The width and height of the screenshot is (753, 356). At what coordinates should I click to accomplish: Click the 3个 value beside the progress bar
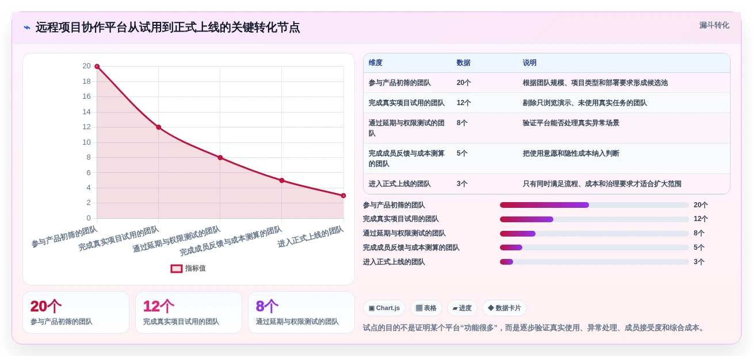[699, 262]
